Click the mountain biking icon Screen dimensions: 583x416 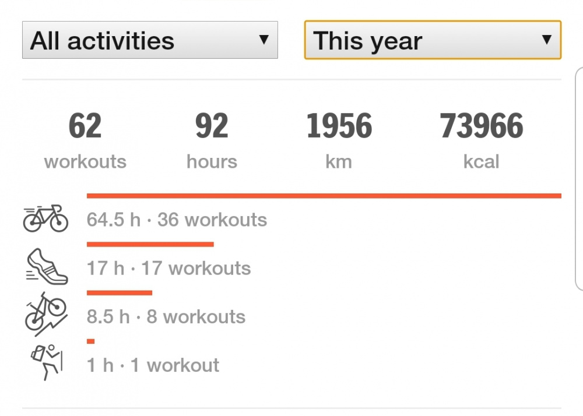coord(45,316)
